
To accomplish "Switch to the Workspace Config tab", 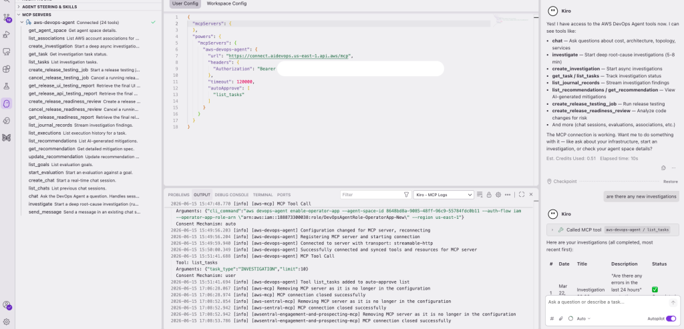I will [226, 3].
